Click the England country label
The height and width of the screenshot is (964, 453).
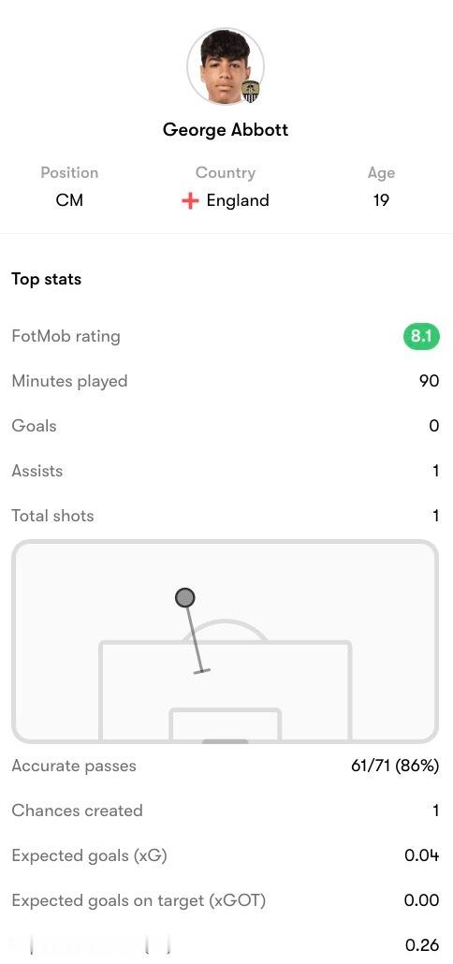pos(238,200)
